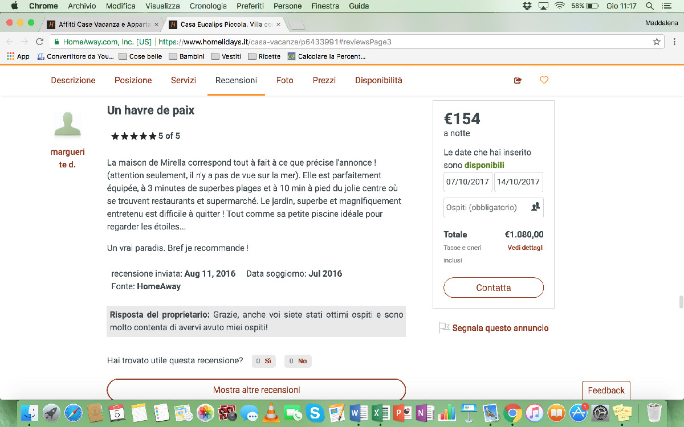Image resolution: width=684 pixels, height=427 pixels.
Task: Open Photos app from the dock
Action: 205,412
